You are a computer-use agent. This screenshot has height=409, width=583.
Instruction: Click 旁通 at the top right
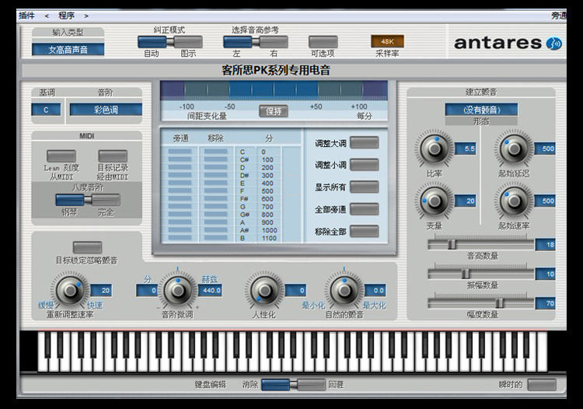[x=558, y=16]
